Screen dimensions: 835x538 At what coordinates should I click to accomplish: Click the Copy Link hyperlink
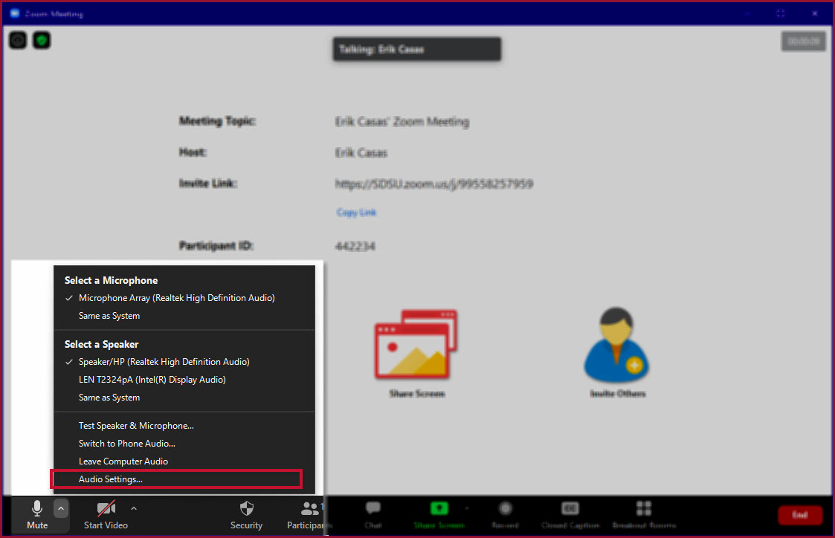pyautogui.click(x=356, y=213)
